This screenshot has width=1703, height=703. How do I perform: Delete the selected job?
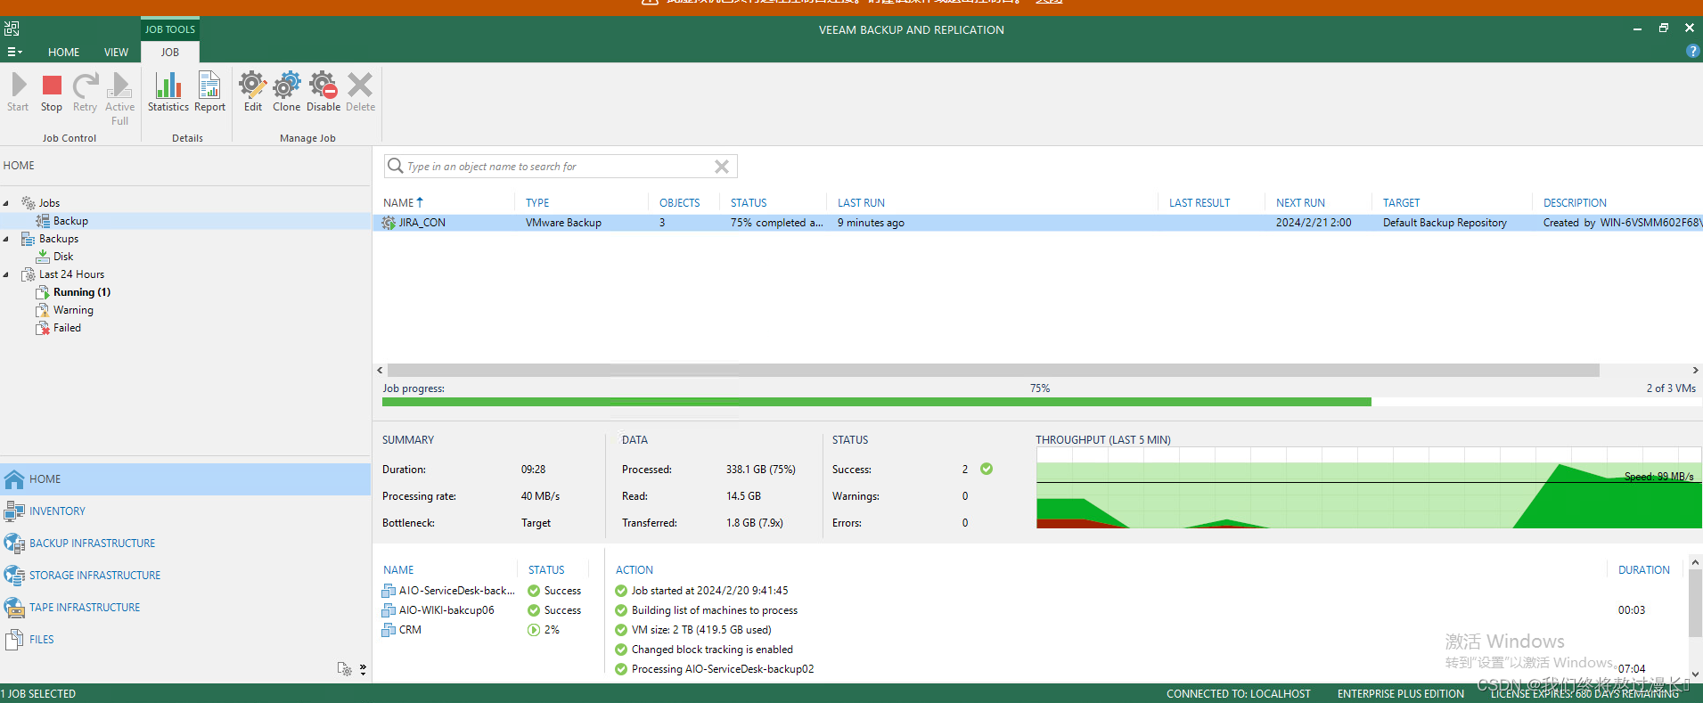click(360, 93)
